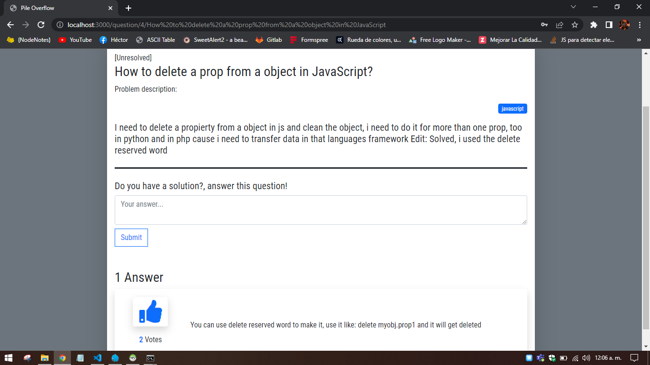This screenshot has height=365, width=650.
Task: Click the thumbs-up vote icon on the answer
Action: pos(150,311)
